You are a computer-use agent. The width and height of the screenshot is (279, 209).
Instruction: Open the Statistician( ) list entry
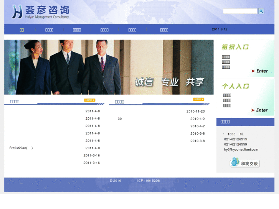[21, 148]
